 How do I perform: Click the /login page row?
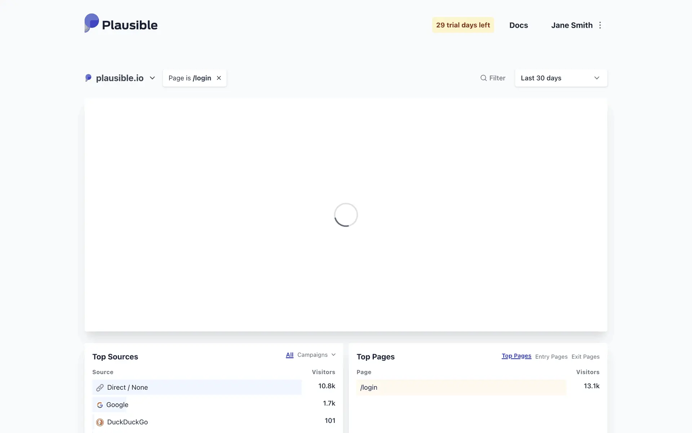(369, 388)
